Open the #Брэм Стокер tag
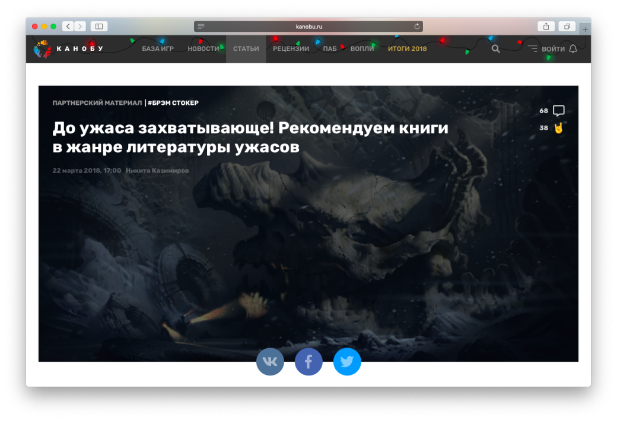617x421 pixels. [x=173, y=103]
